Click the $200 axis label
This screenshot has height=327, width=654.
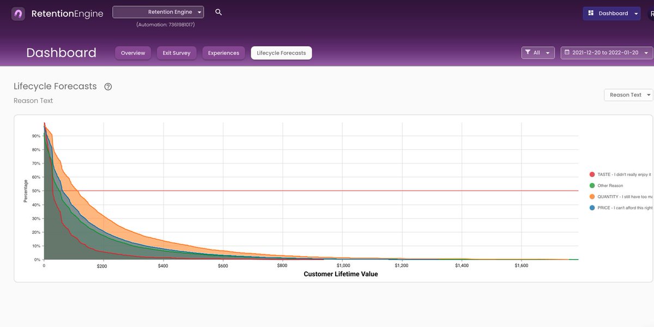coord(102,266)
